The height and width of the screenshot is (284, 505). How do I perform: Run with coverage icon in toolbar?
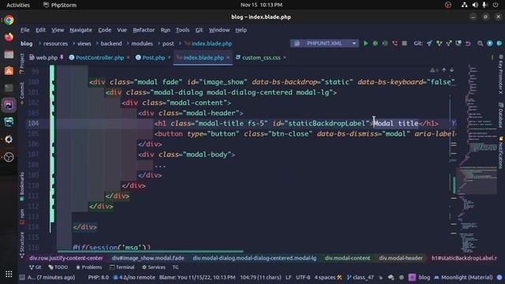(x=385, y=43)
